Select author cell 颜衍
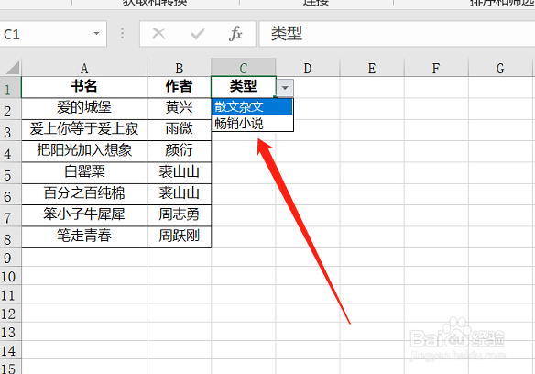Screen dimensions: 535x374 point(180,151)
